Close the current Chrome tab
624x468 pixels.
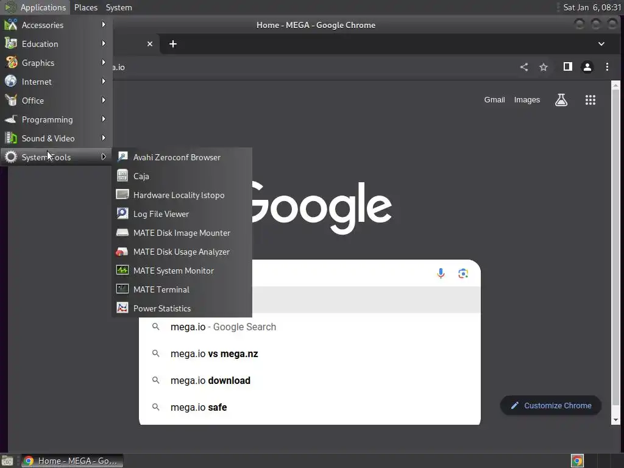click(150, 44)
